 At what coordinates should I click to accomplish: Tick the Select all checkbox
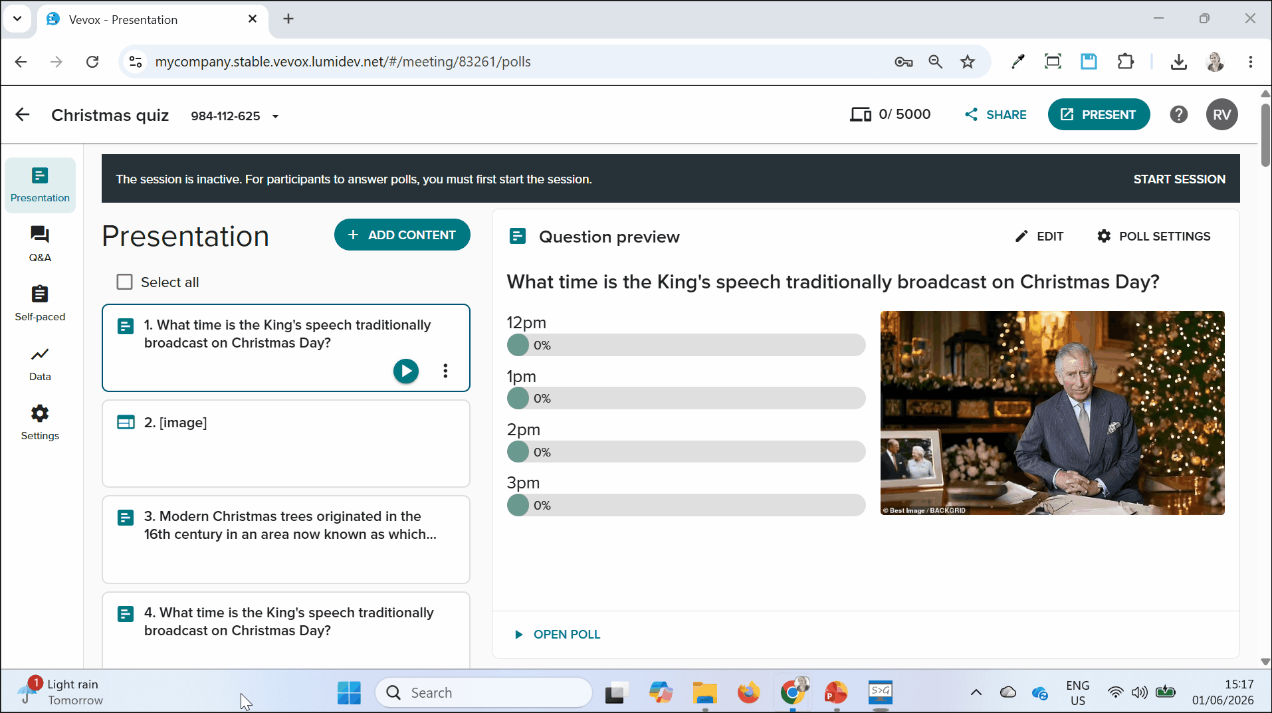click(124, 282)
